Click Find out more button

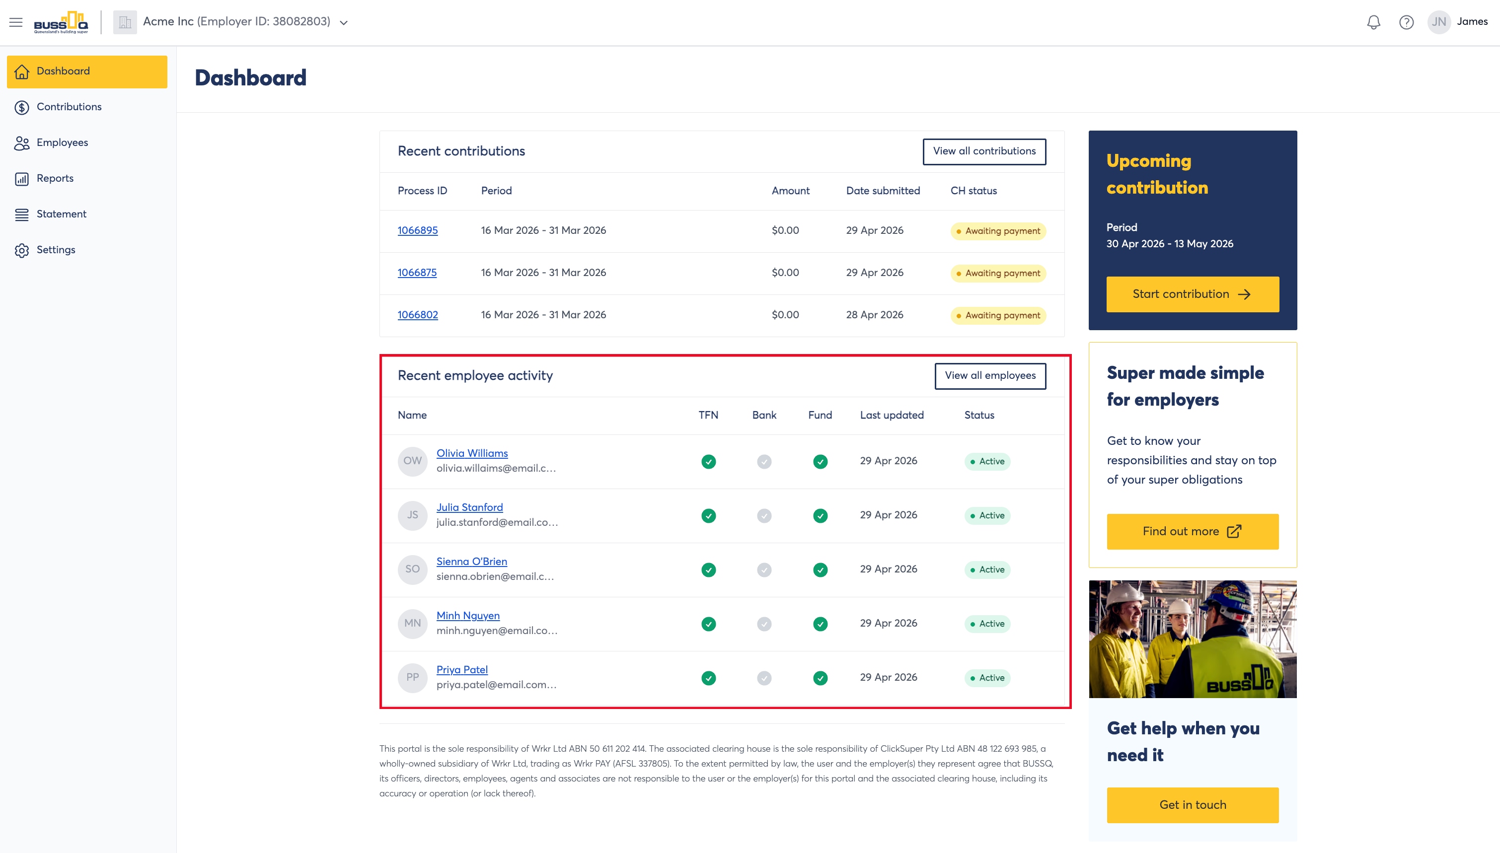coord(1193,532)
